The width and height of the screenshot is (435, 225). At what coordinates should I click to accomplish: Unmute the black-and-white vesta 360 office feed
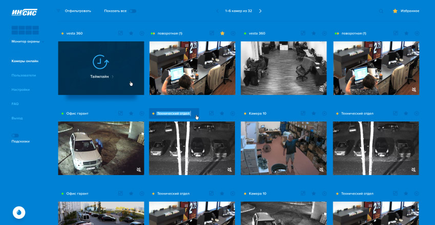tap(321, 89)
